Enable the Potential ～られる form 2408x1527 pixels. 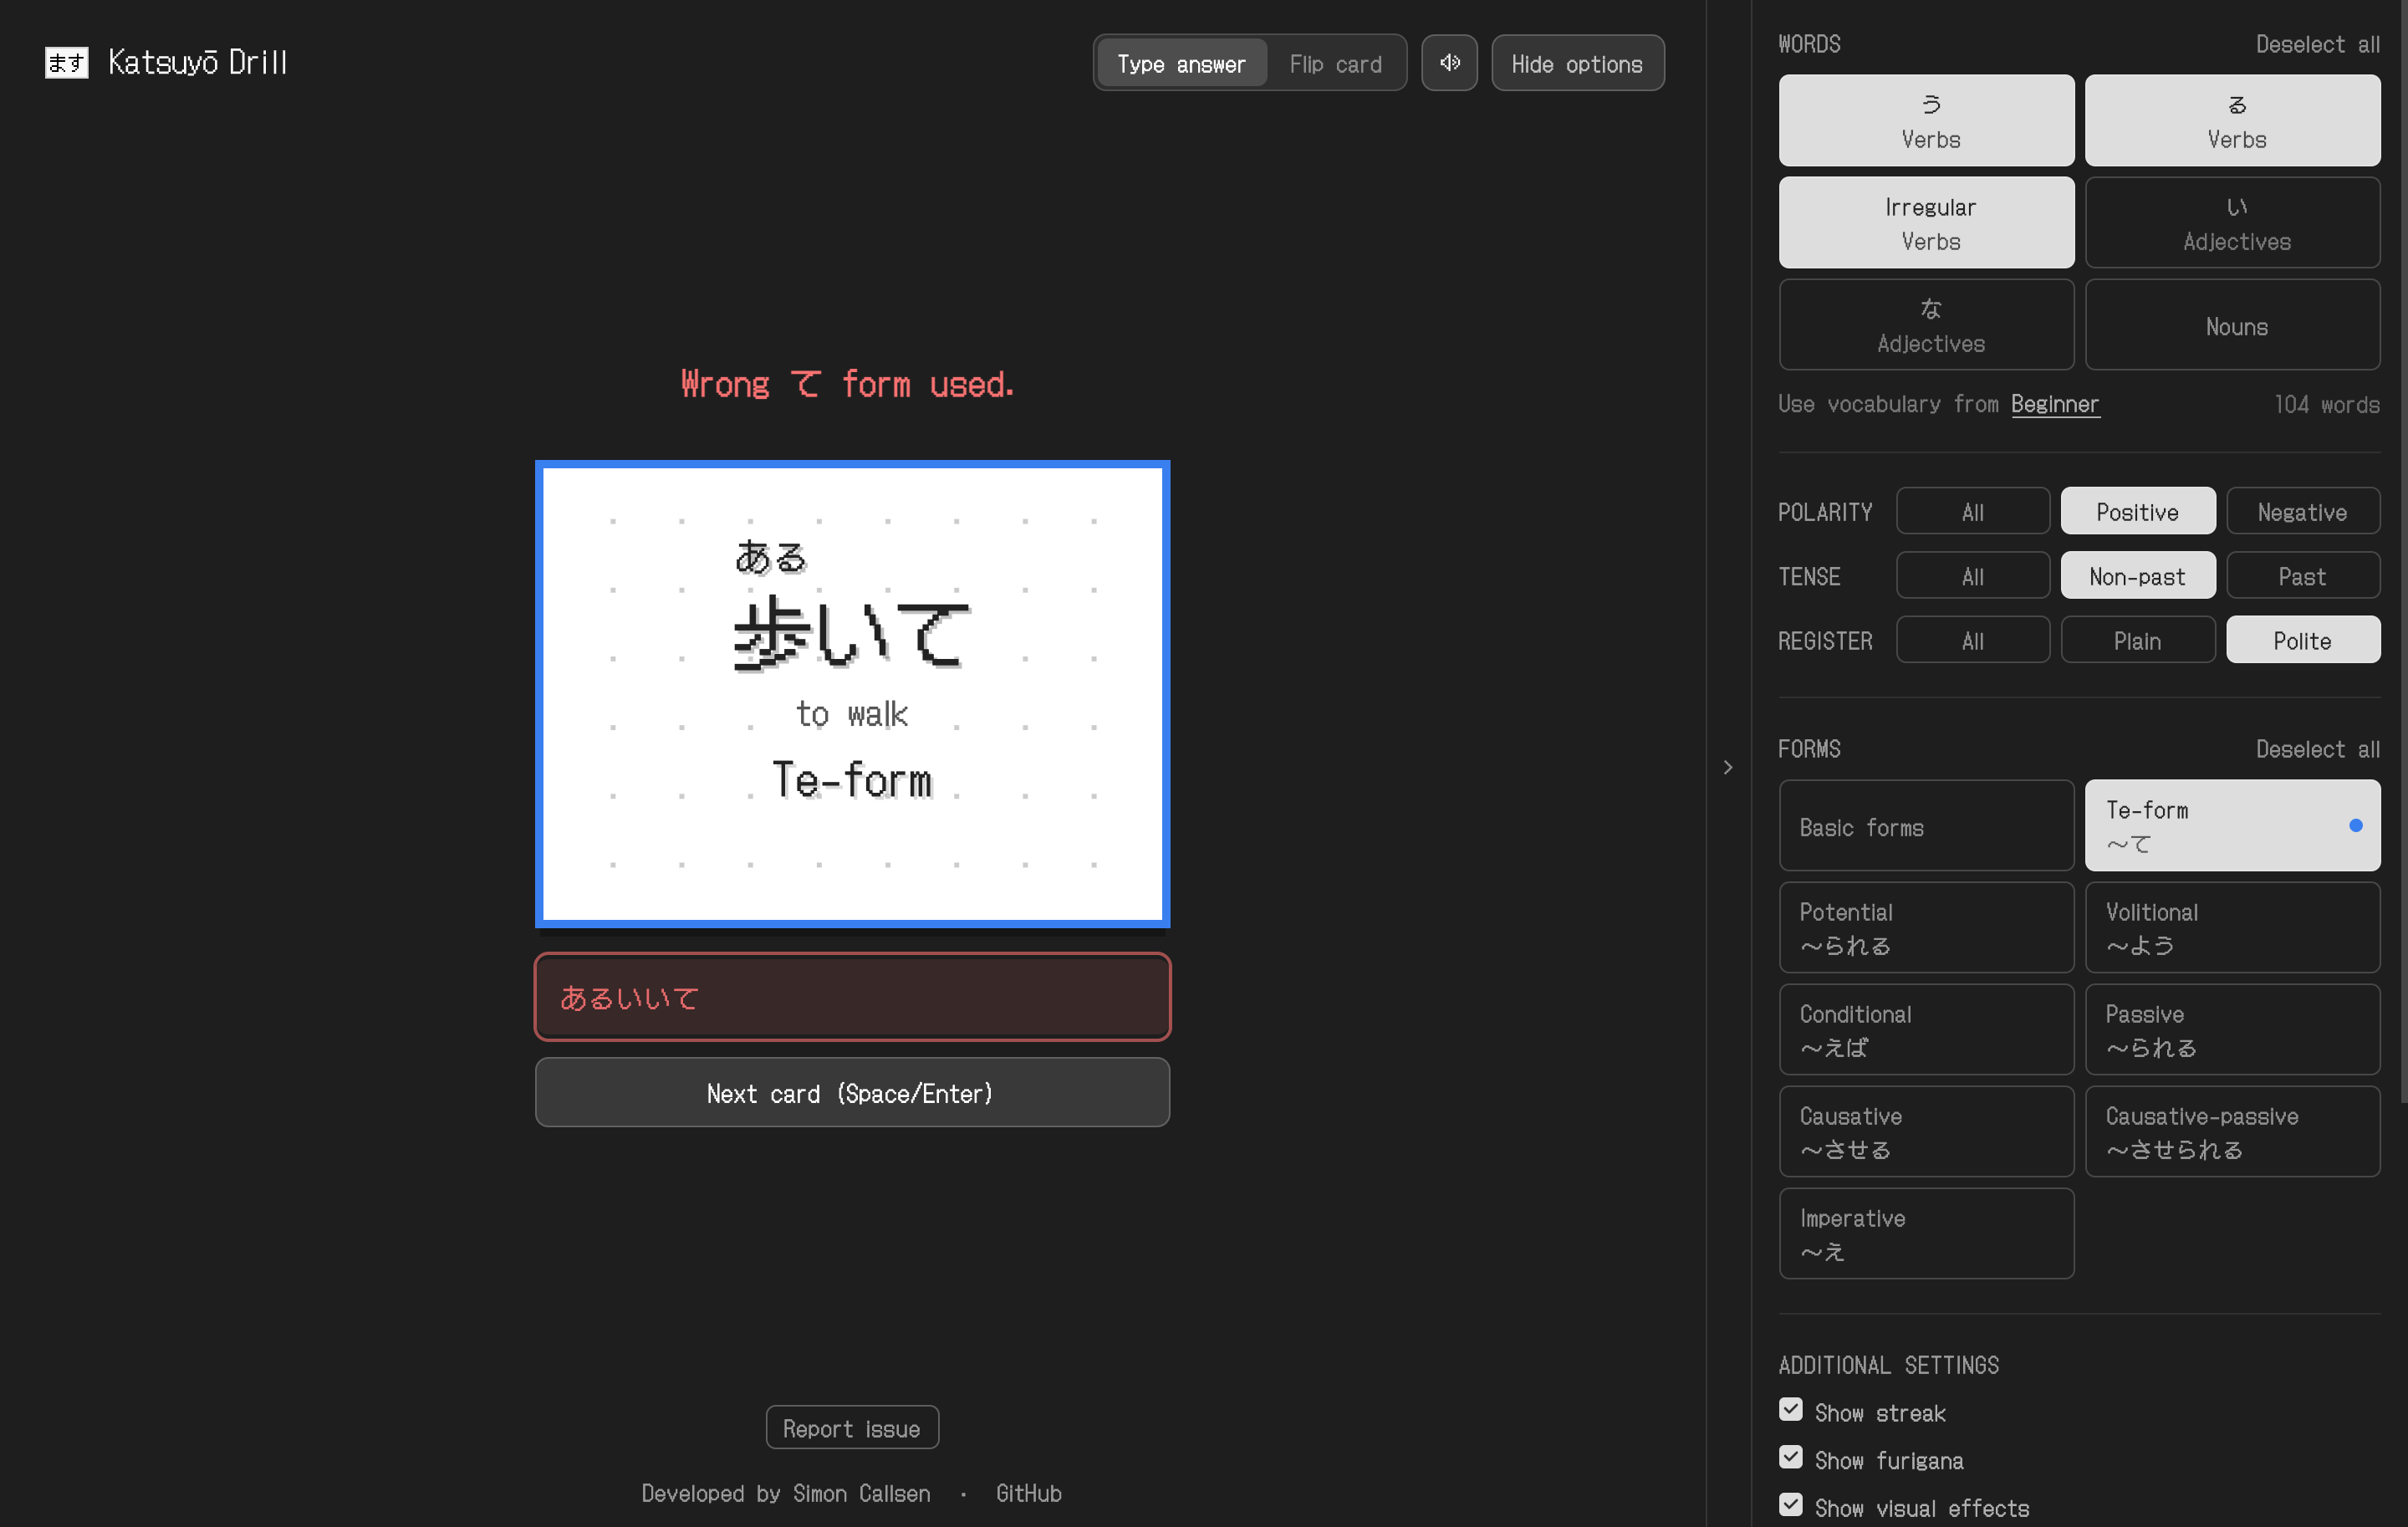point(1926,928)
